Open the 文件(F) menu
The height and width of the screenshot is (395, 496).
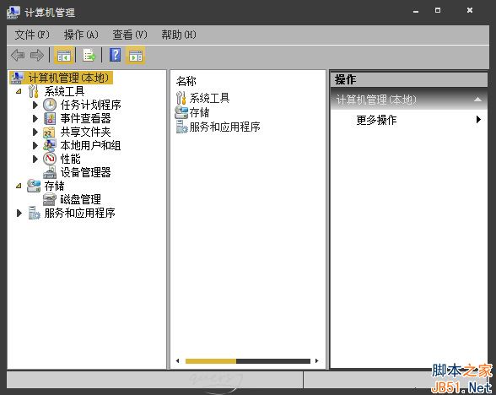click(32, 35)
